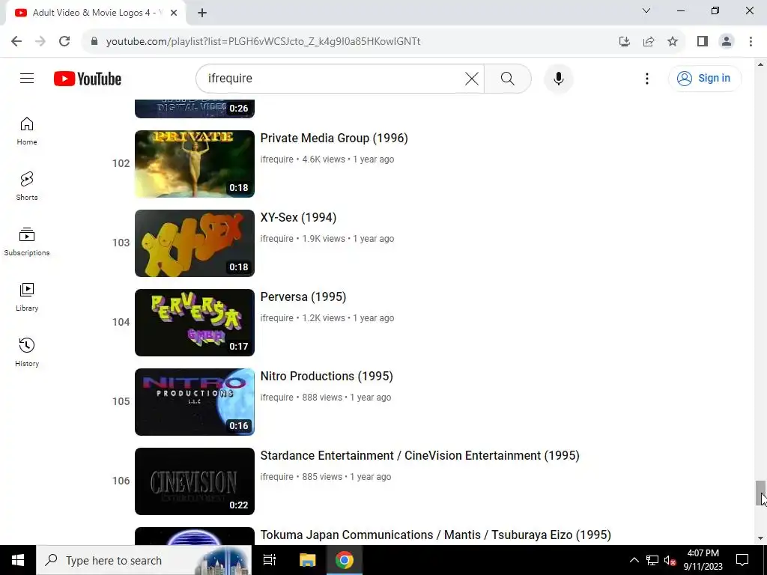Play the Digital Video thumbnail 0:26

195,109
